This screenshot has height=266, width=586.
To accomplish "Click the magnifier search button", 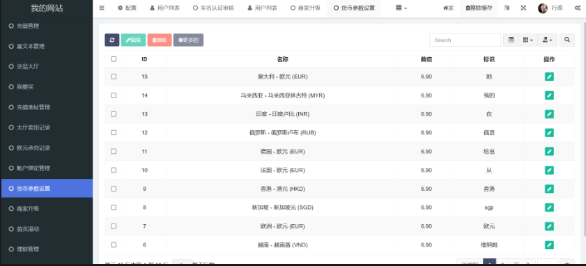I will point(567,40).
